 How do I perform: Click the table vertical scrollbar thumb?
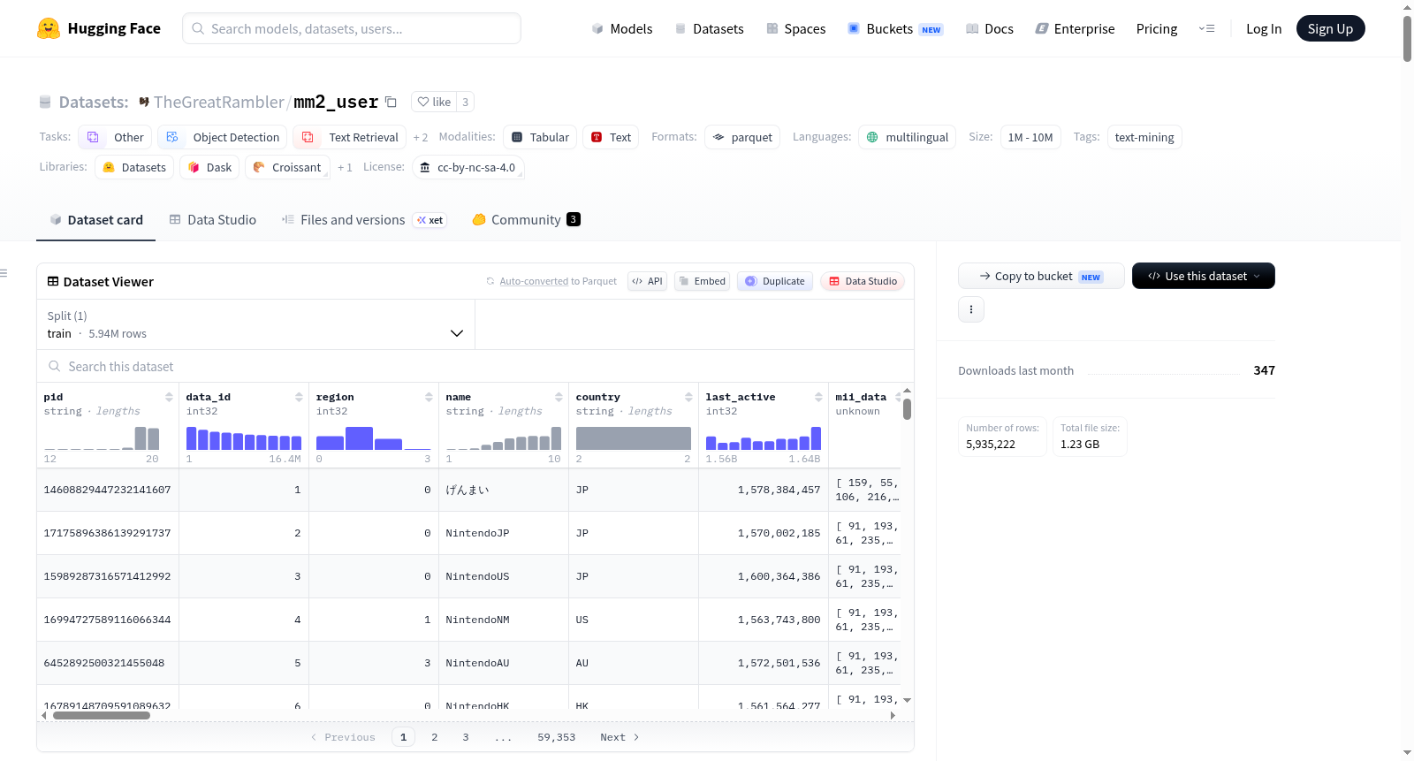click(907, 409)
